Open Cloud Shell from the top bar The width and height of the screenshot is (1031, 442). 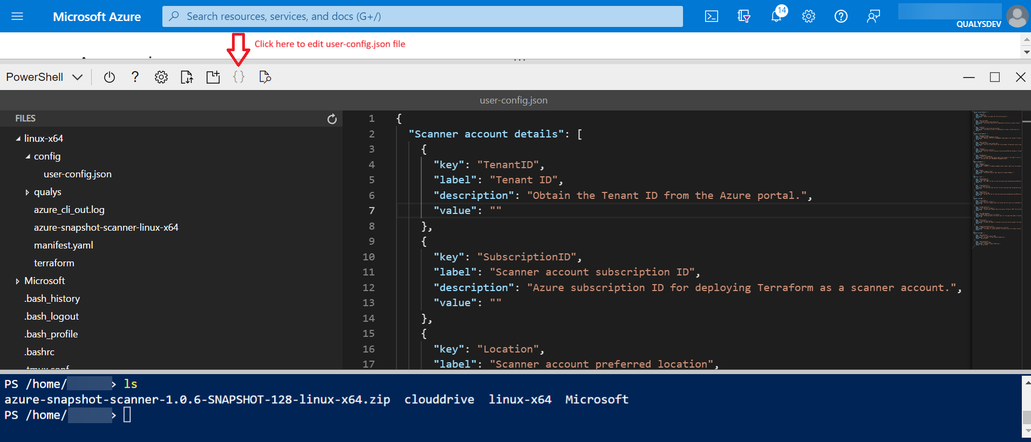tap(712, 16)
